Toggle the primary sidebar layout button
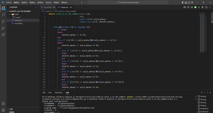213x113 pixels. click(183, 2)
